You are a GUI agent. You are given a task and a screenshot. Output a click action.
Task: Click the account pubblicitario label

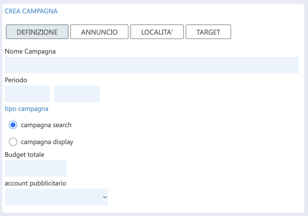pos(35,183)
